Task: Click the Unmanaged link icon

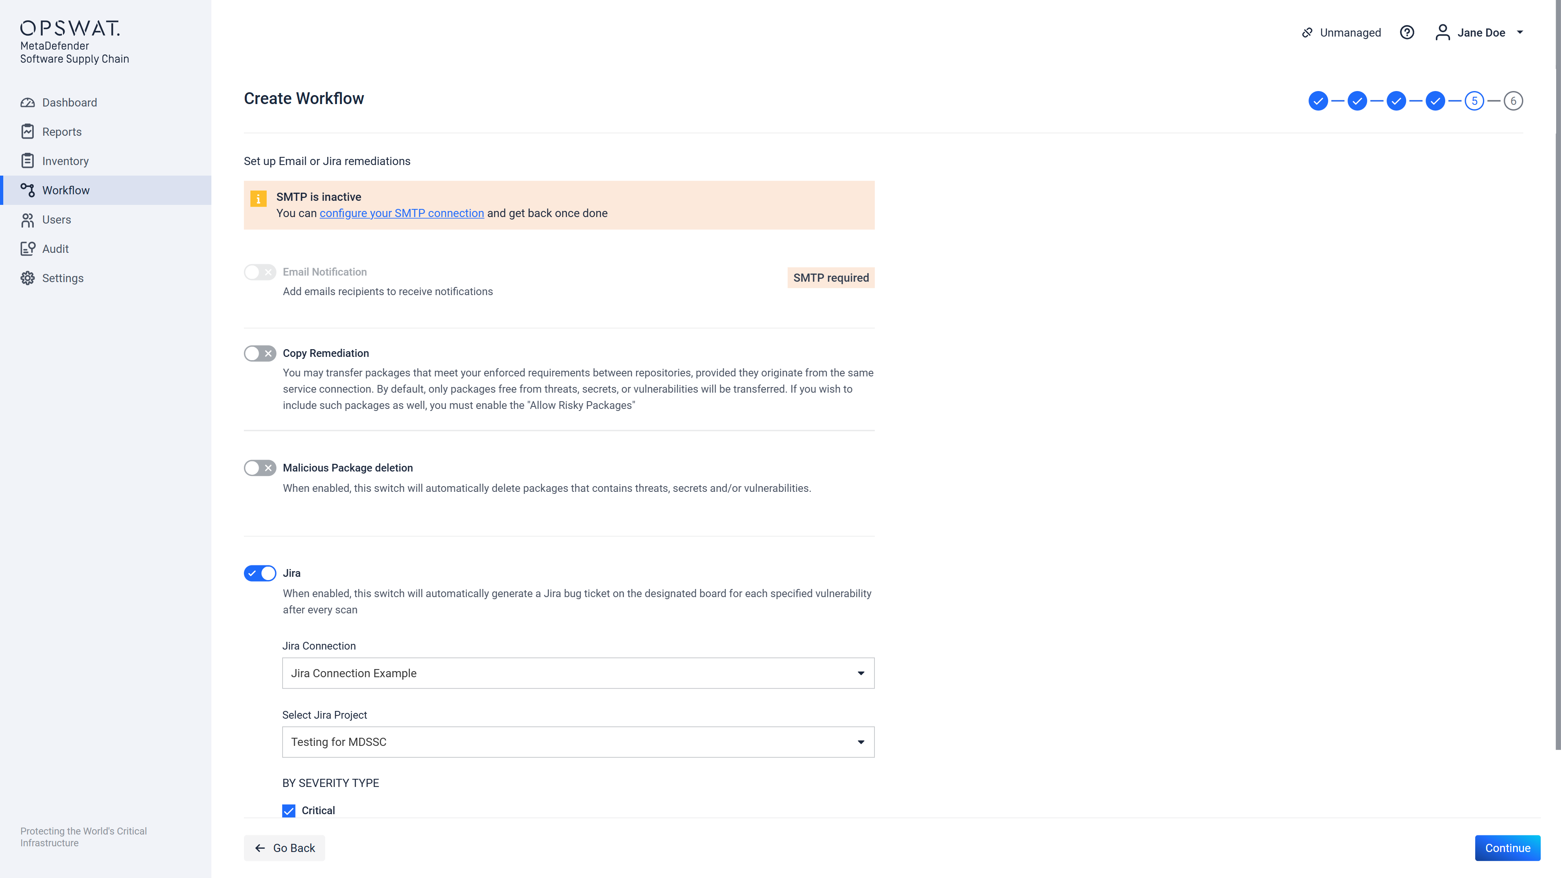Action: point(1307,33)
